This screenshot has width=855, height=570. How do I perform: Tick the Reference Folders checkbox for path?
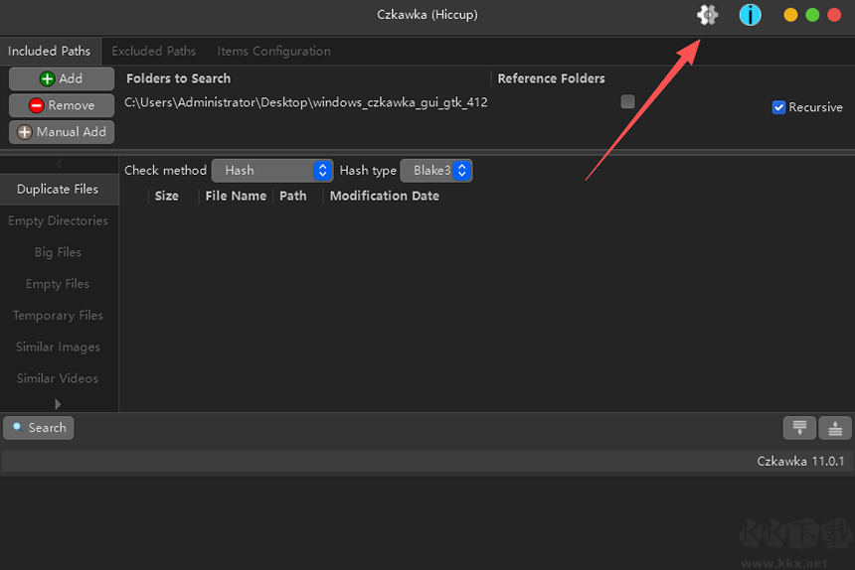point(627,101)
